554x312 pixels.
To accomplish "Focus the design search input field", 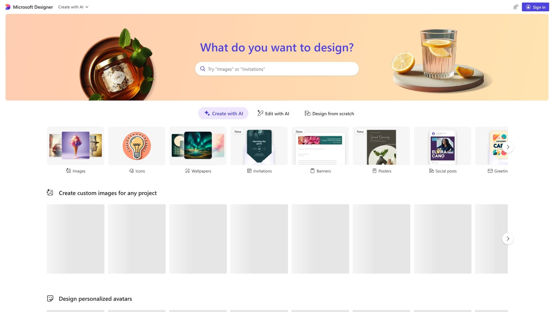I will coord(277,69).
